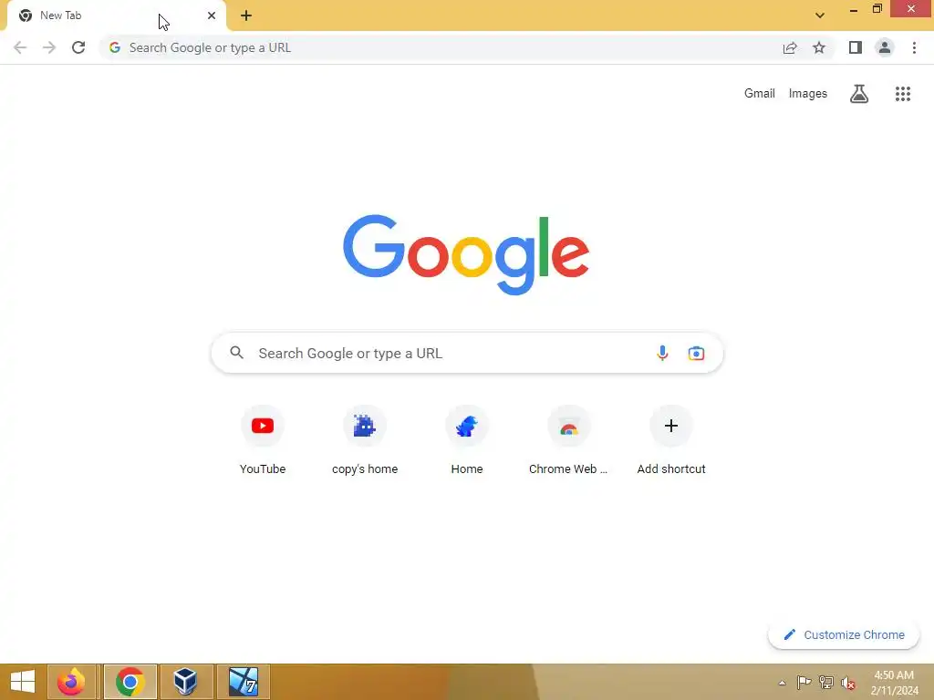Reload the current page
Image resolution: width=934 pixels, height=700 pixels.
click(x=78, y=47)
